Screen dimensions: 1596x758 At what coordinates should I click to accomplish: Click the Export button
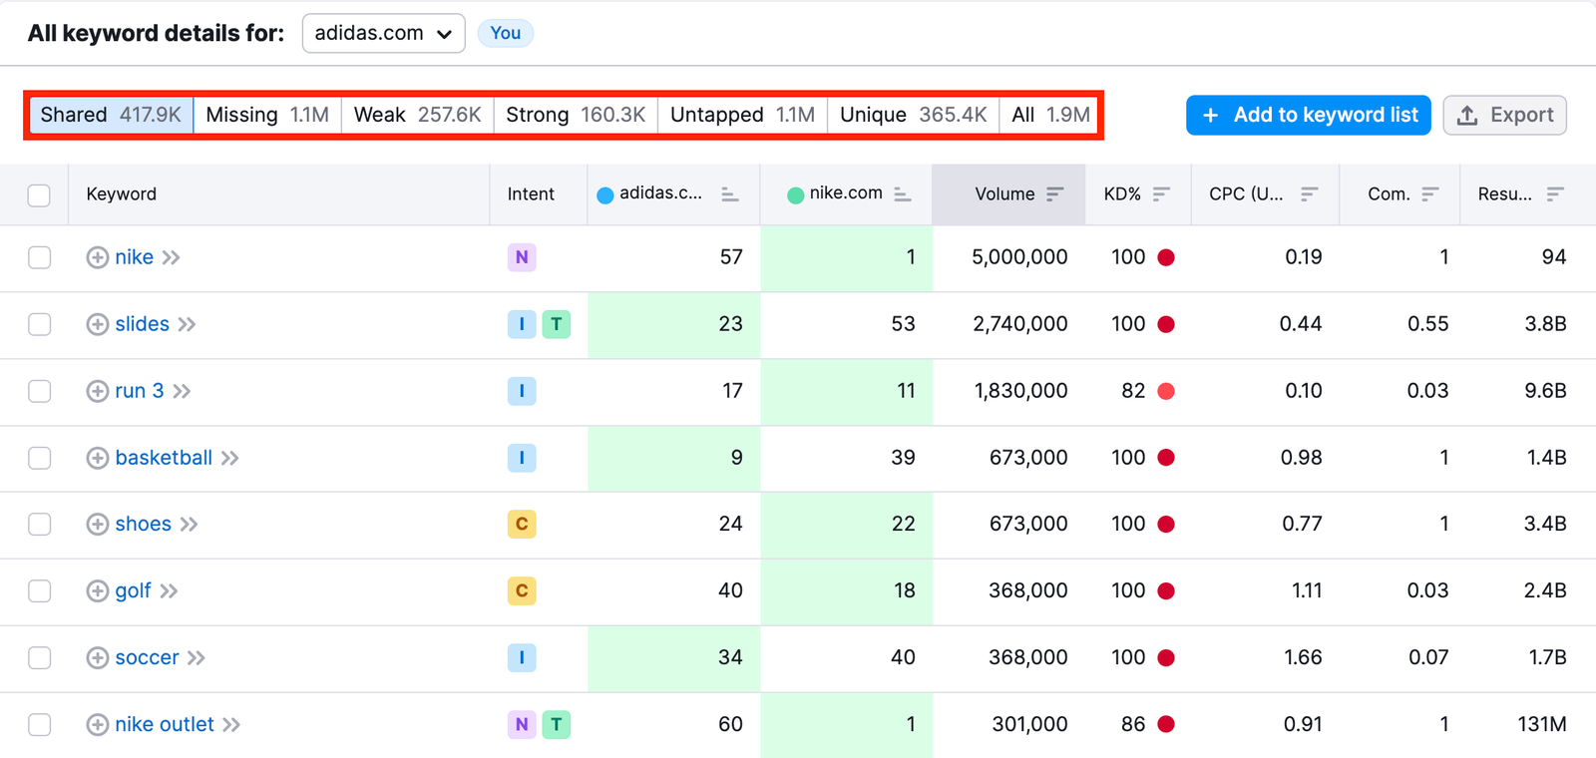coord(1505,115)
